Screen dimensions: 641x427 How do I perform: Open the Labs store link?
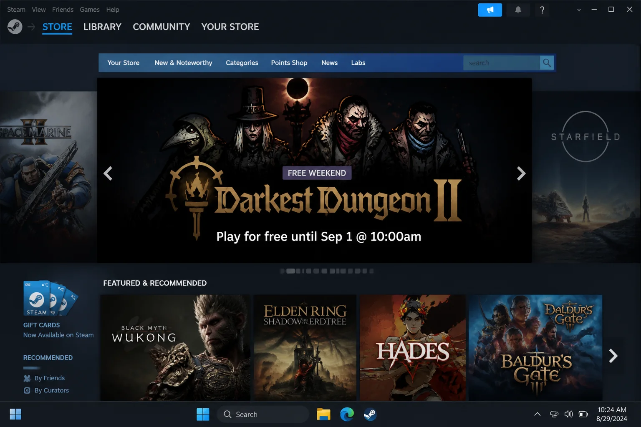[358, 63]
